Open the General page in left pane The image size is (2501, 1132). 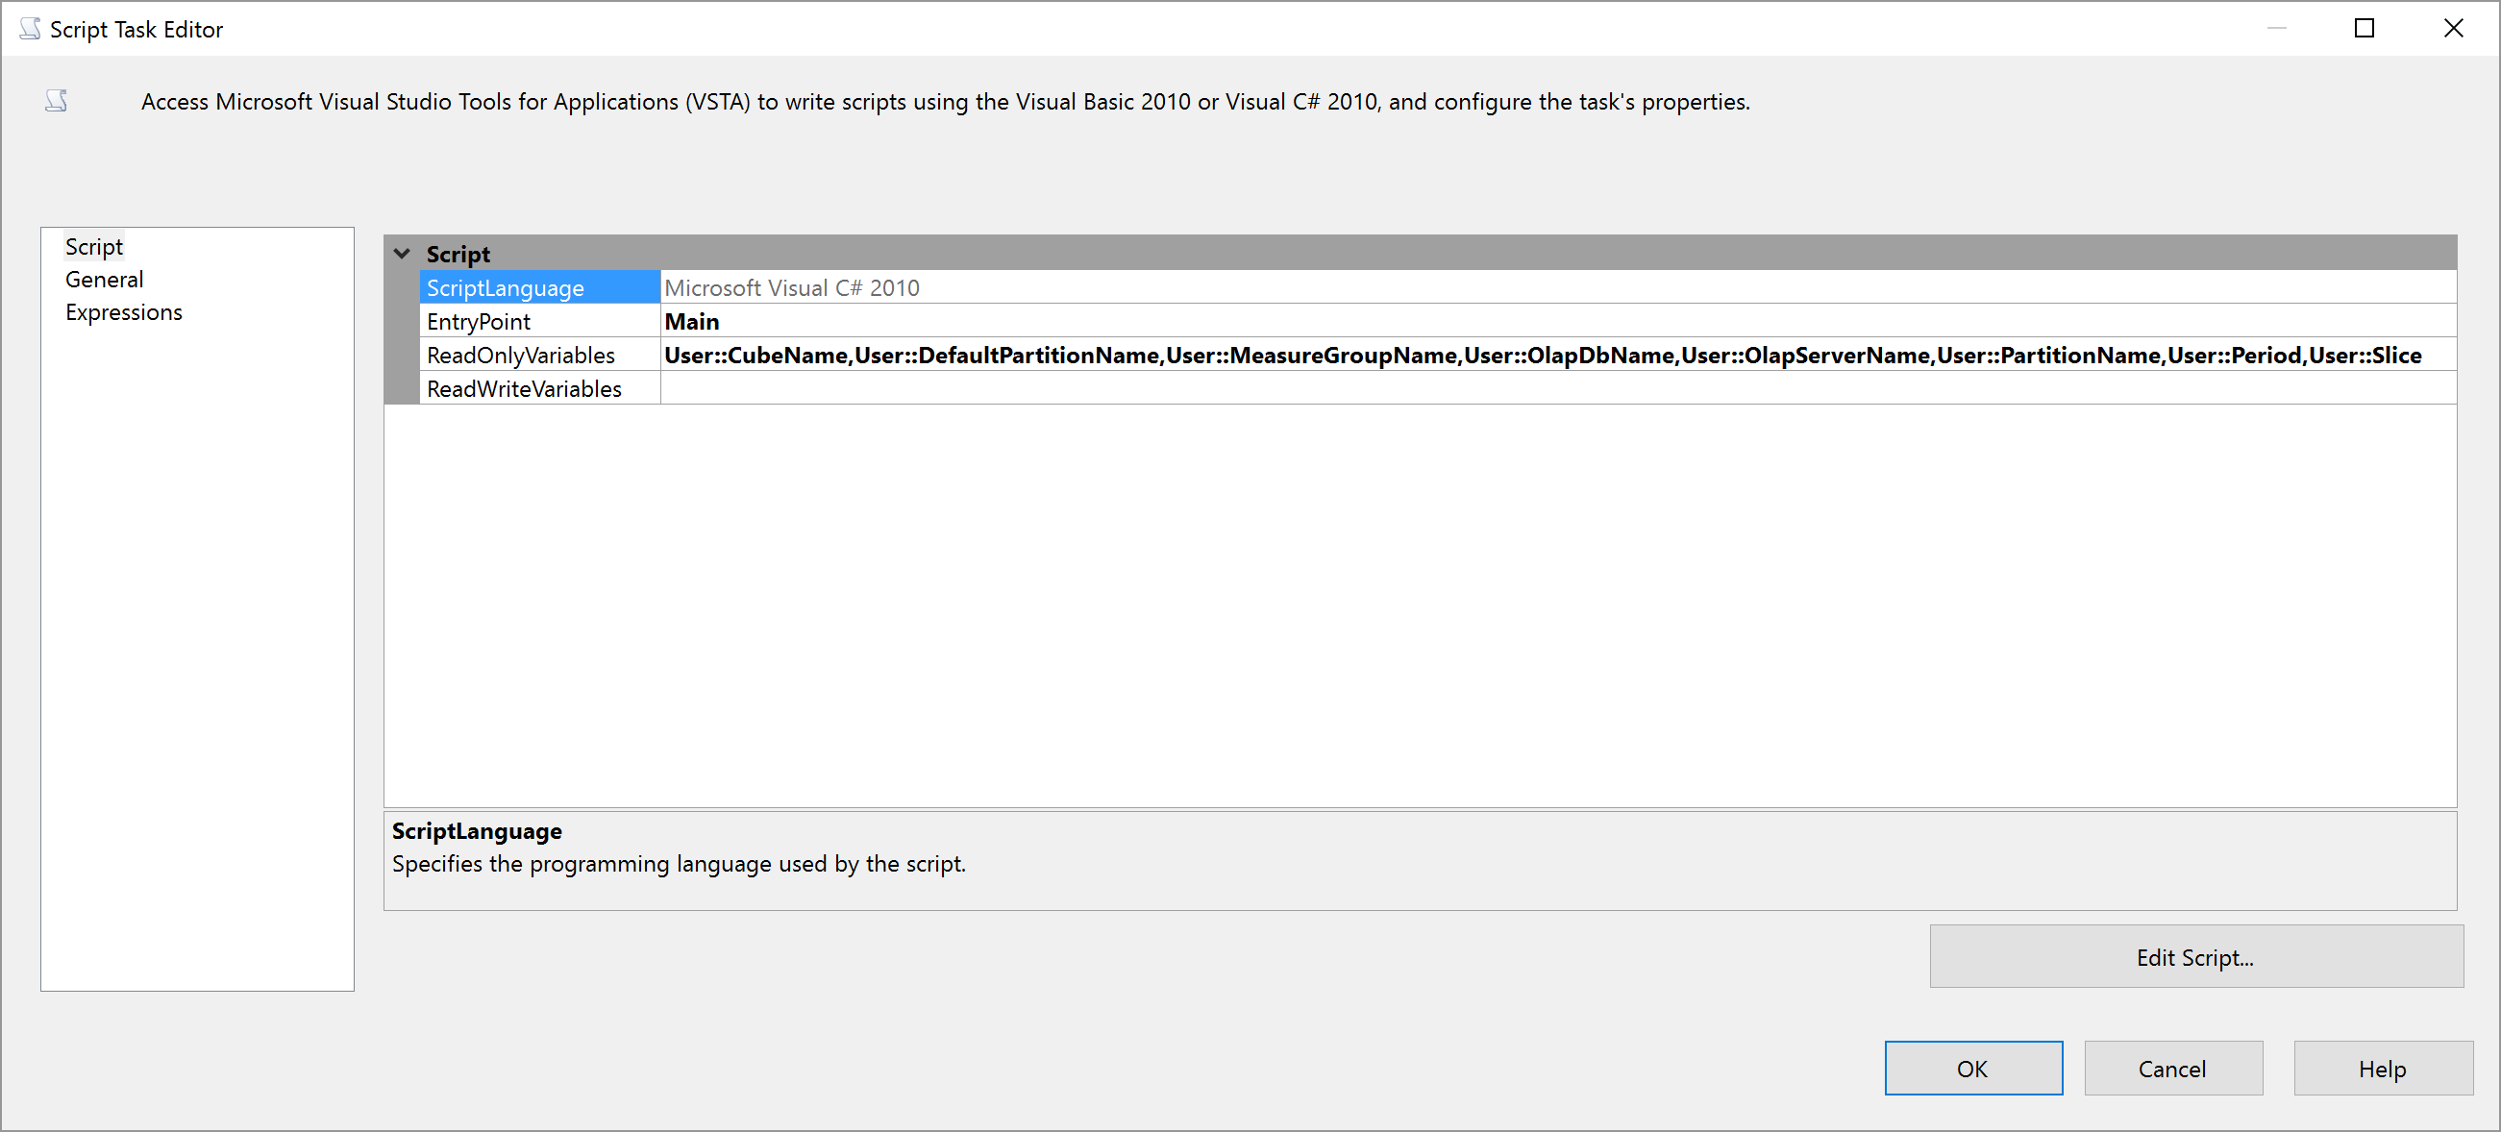[x=104, y=280]
